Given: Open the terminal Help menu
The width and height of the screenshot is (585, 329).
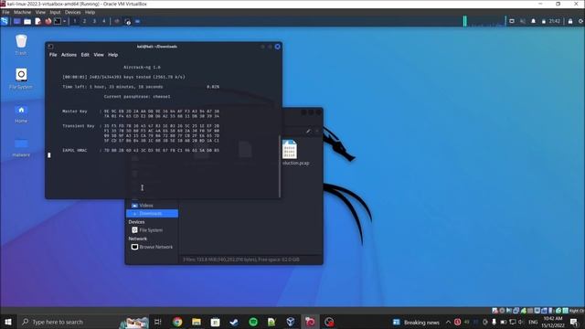Looking at the screenshot, I should [112, 55].
